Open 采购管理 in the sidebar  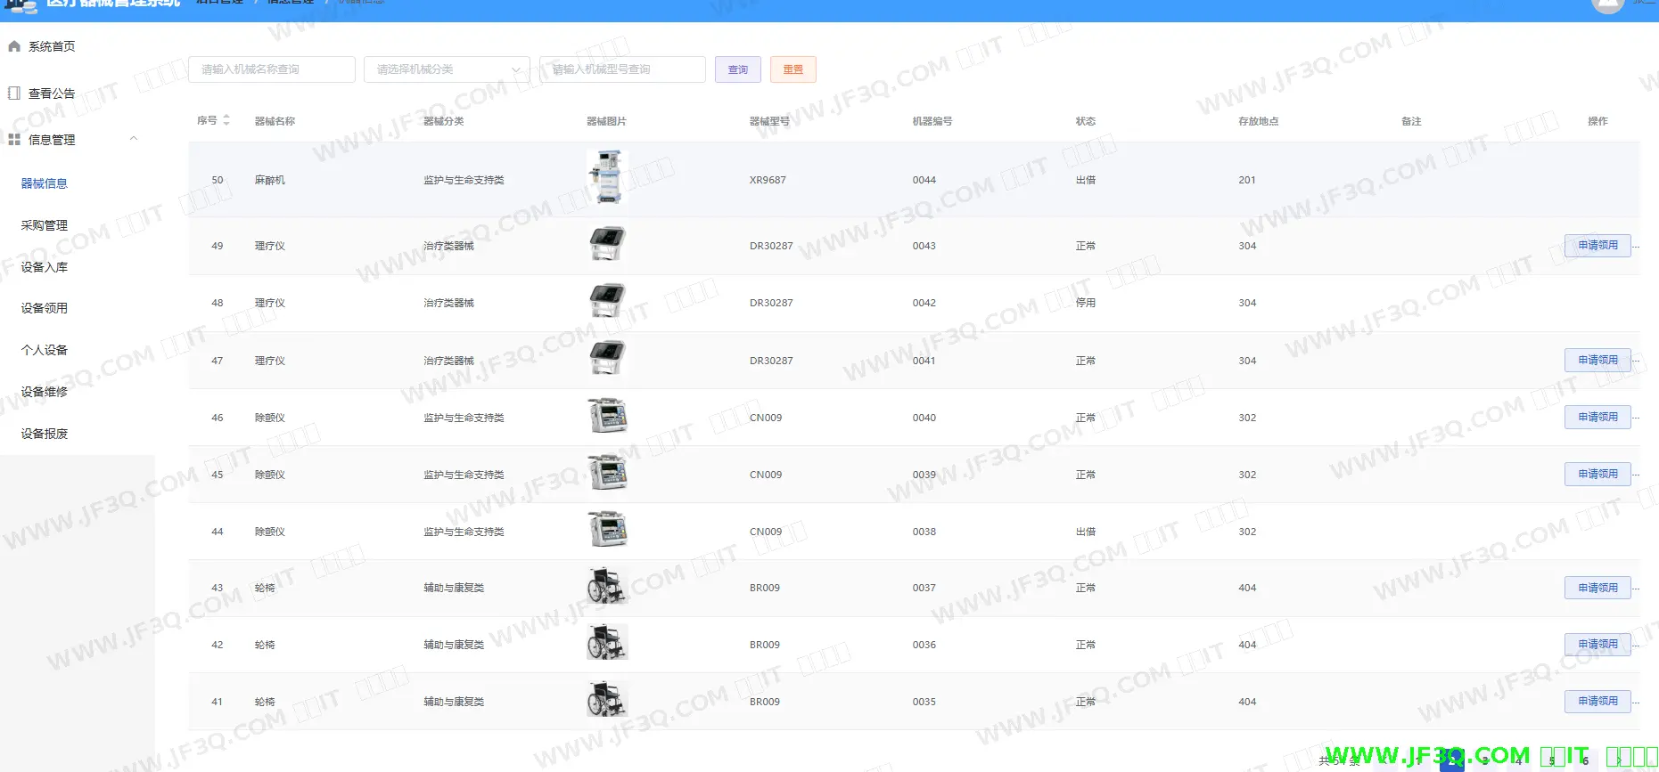coord(45,225)
